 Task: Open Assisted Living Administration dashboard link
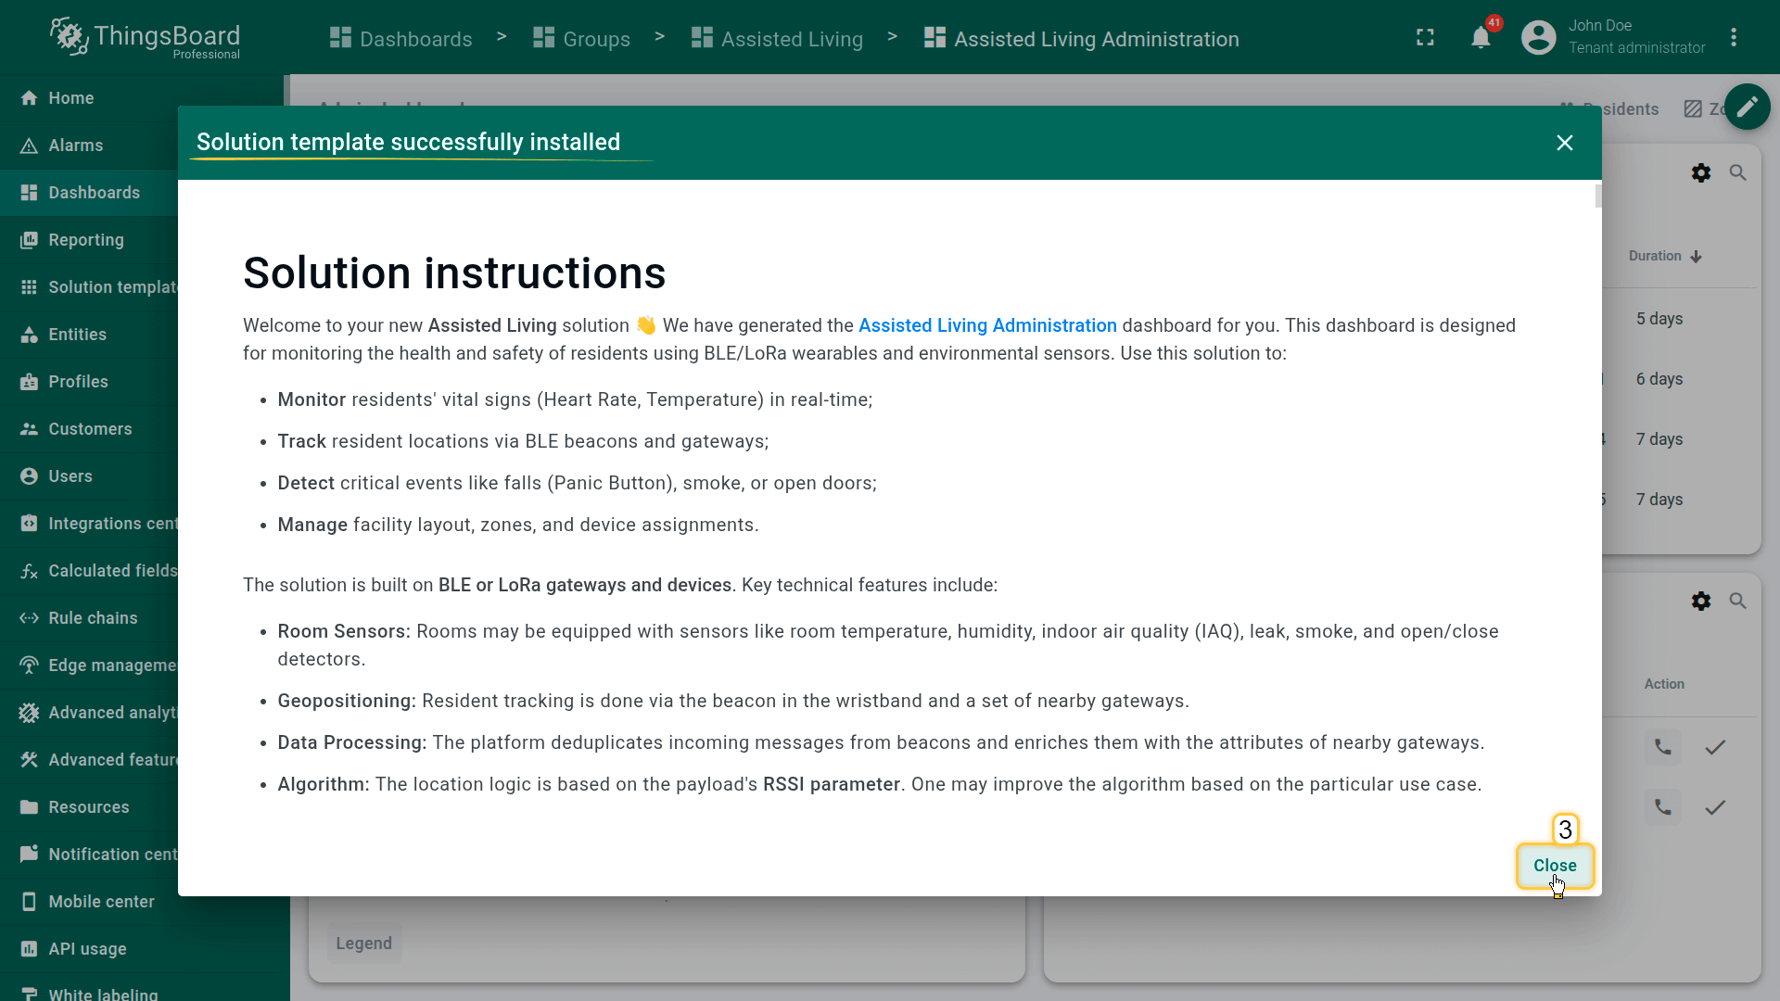986,326
